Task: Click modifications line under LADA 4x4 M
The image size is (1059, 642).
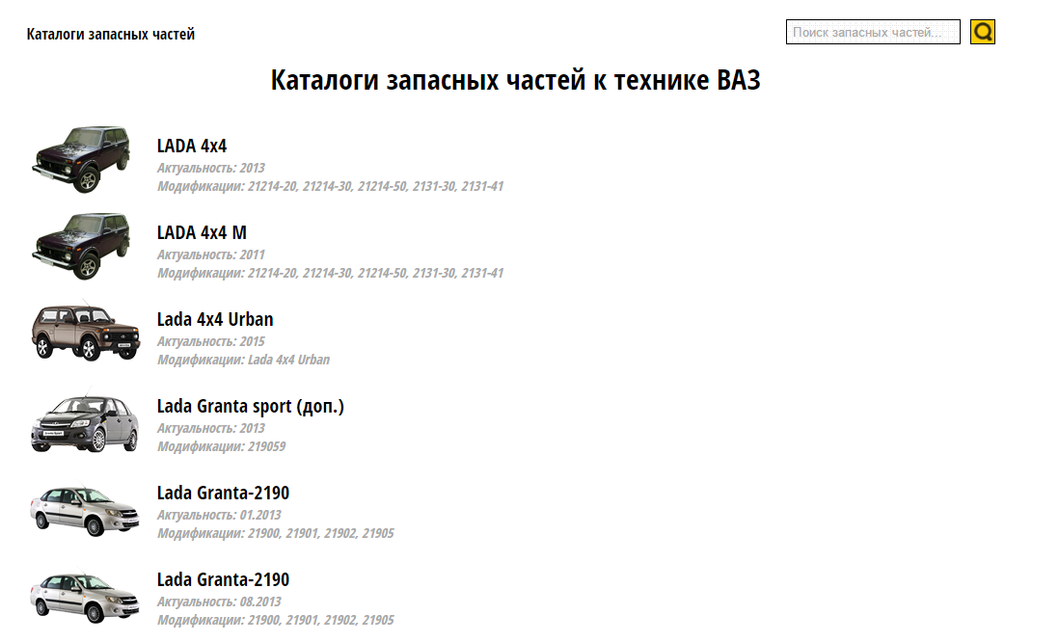Action: (330, 274)
